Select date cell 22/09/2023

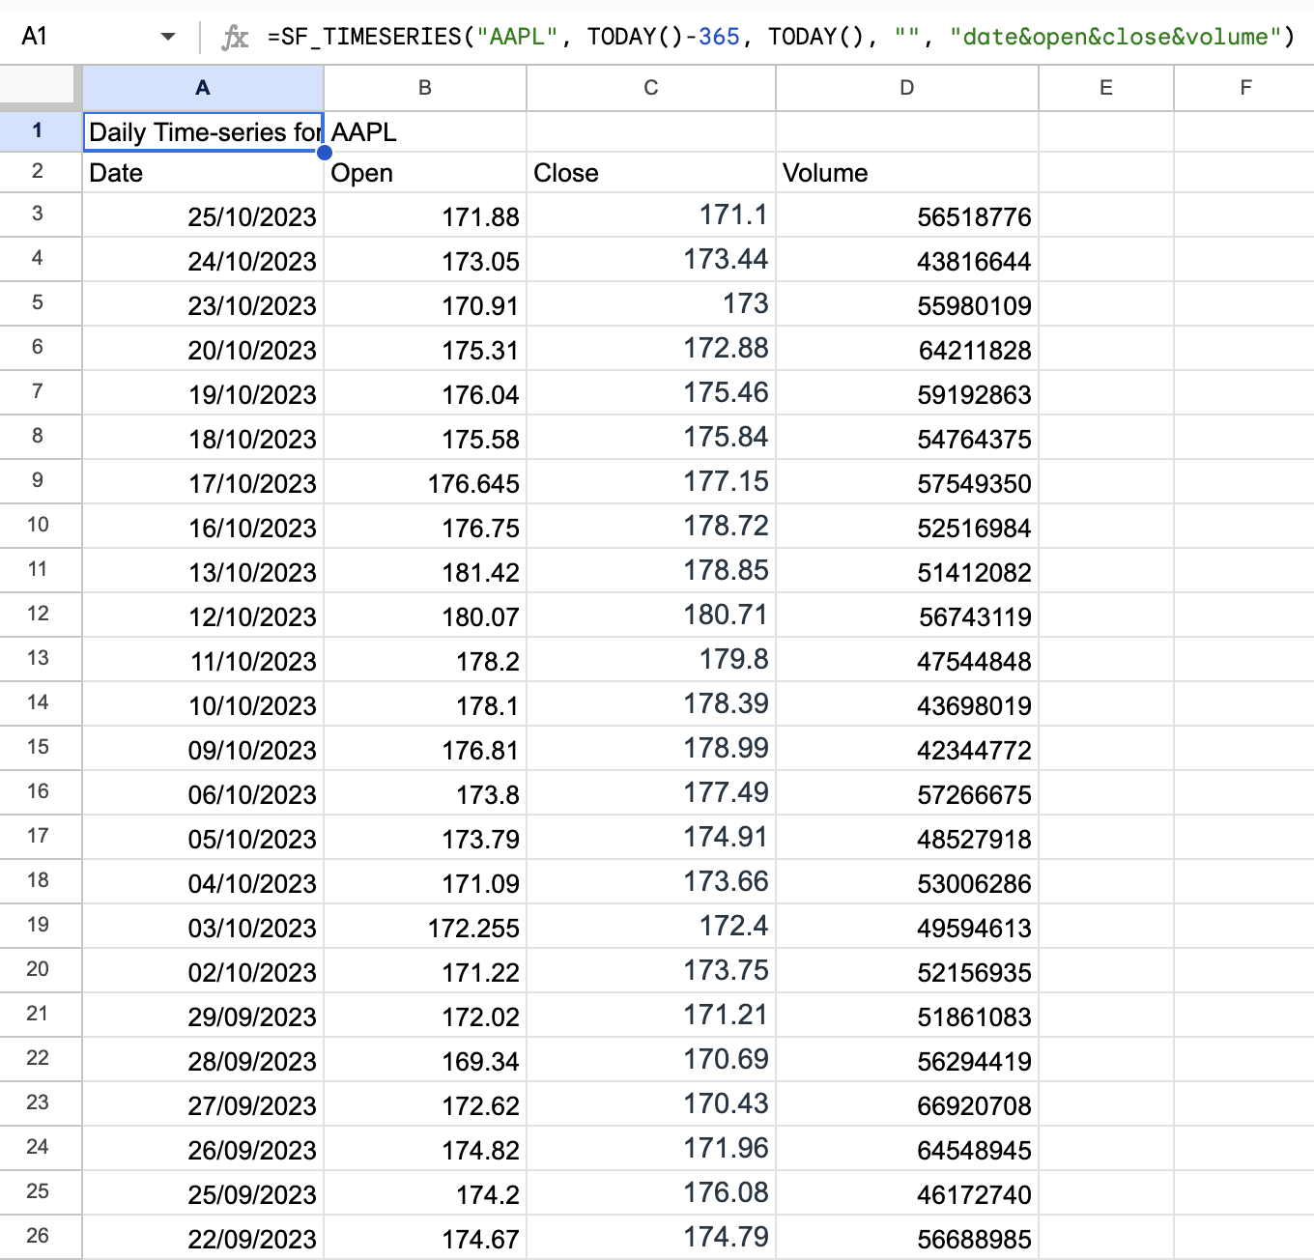(203, 1237)
